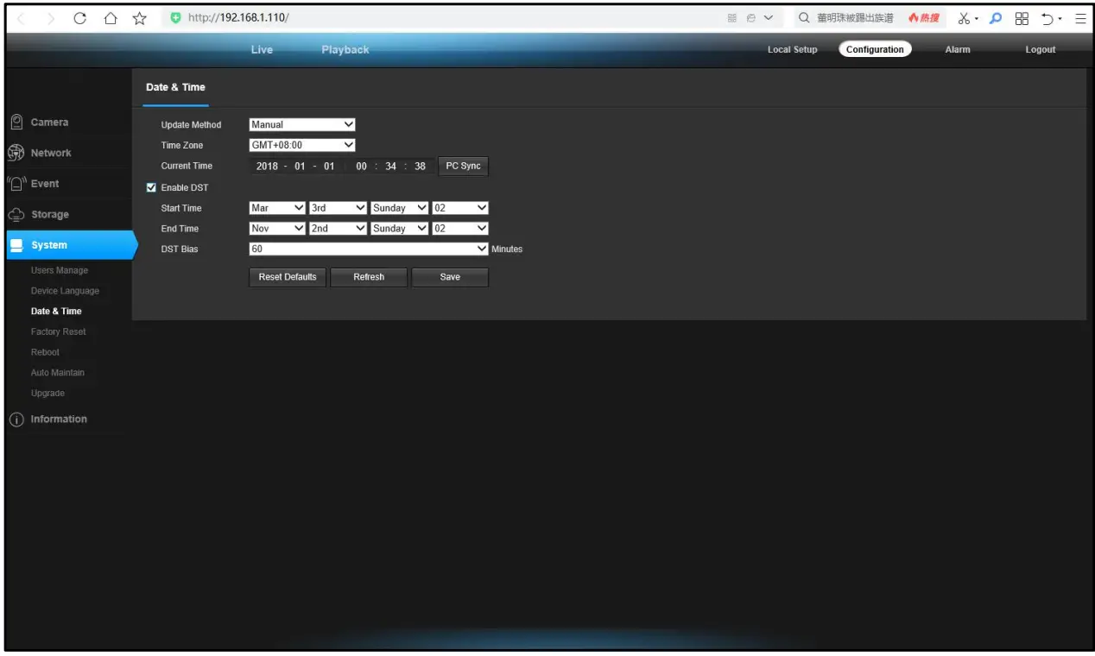Viewport: 1095px width, 656px height.
Task: Click Logout
Action: [x=1041, y=50]
